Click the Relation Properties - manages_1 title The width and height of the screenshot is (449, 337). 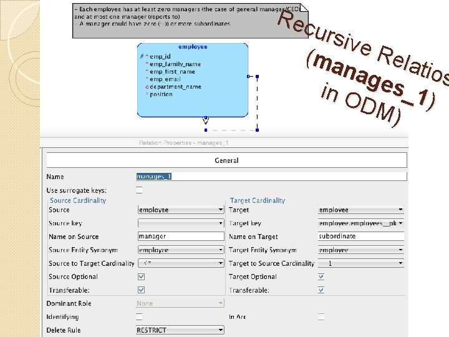tap(183, 143)
